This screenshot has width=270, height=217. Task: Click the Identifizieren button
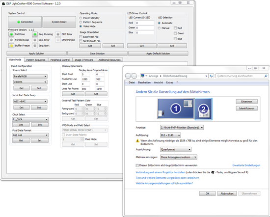click(246, 108)
